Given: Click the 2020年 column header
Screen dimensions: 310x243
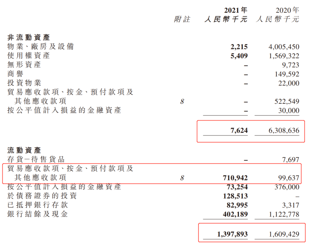Looking at the screenshot, I should point(286,10).
